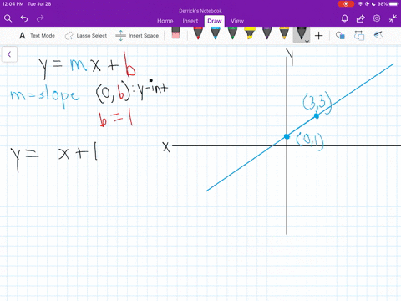Image resolution: width=401 pixels, height=301 pixels.
Task: Open the search magnifier icon
Action: [8, 18]
